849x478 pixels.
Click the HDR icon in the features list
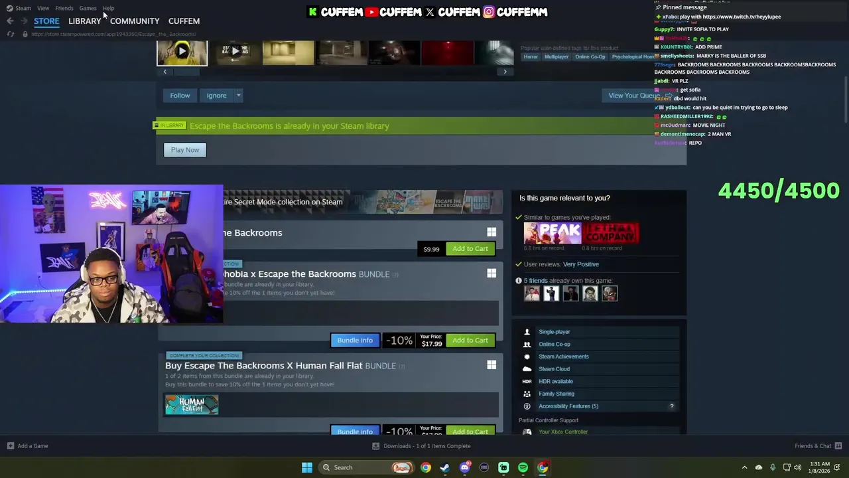pyautogui.click(x=527, y=381)
